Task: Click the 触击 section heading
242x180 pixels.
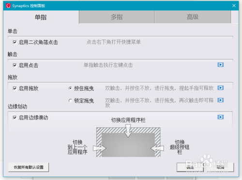Action: (13, 54)
